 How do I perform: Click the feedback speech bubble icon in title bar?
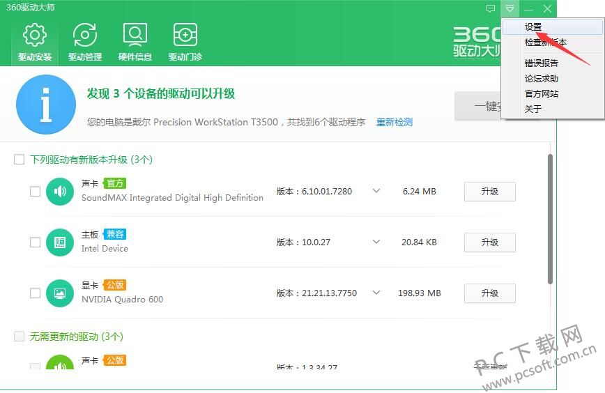(x=491, y=8)
